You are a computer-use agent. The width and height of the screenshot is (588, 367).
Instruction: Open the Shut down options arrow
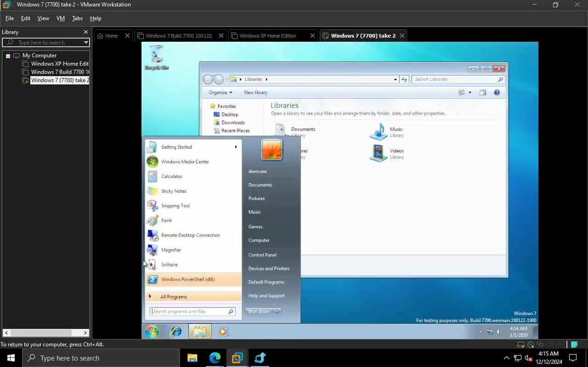coord(277,311)
